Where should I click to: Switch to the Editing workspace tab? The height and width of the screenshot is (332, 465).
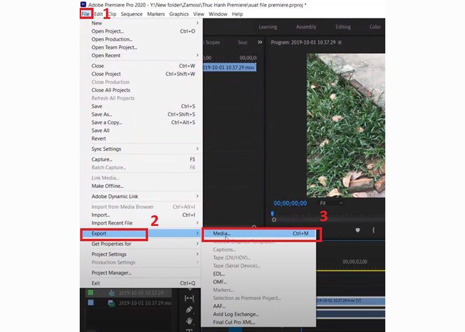coord(343,27)
